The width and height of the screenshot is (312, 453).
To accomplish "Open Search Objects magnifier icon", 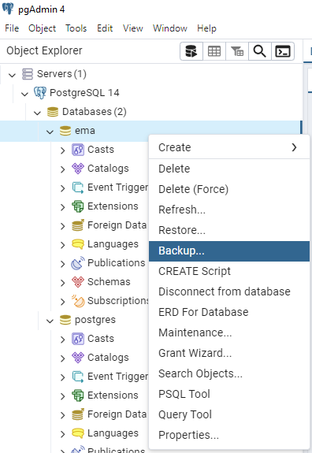I will point(260,51).
